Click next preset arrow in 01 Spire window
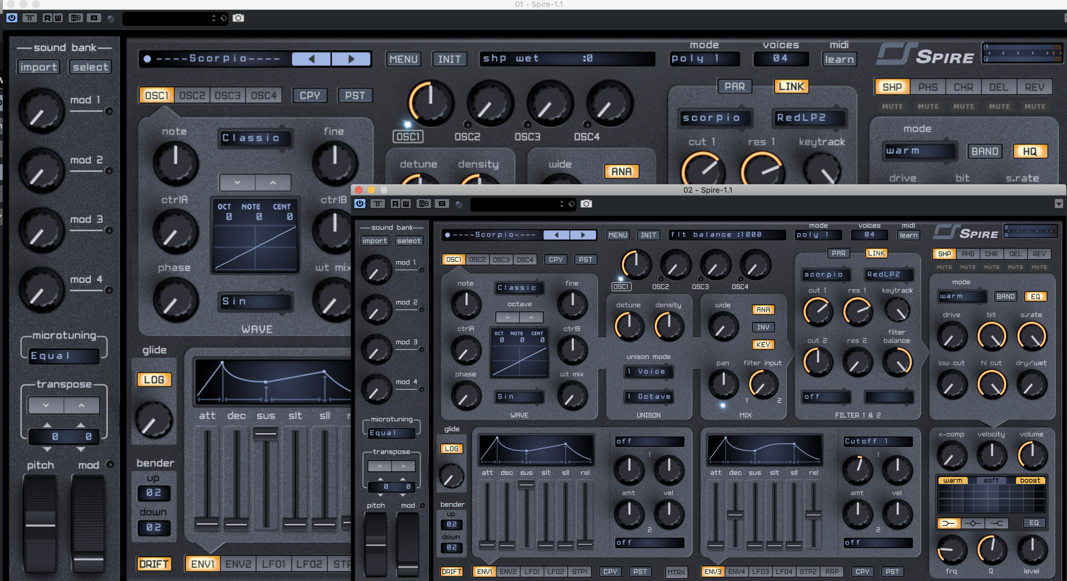 pyautogui.click(x=351, y=59)
